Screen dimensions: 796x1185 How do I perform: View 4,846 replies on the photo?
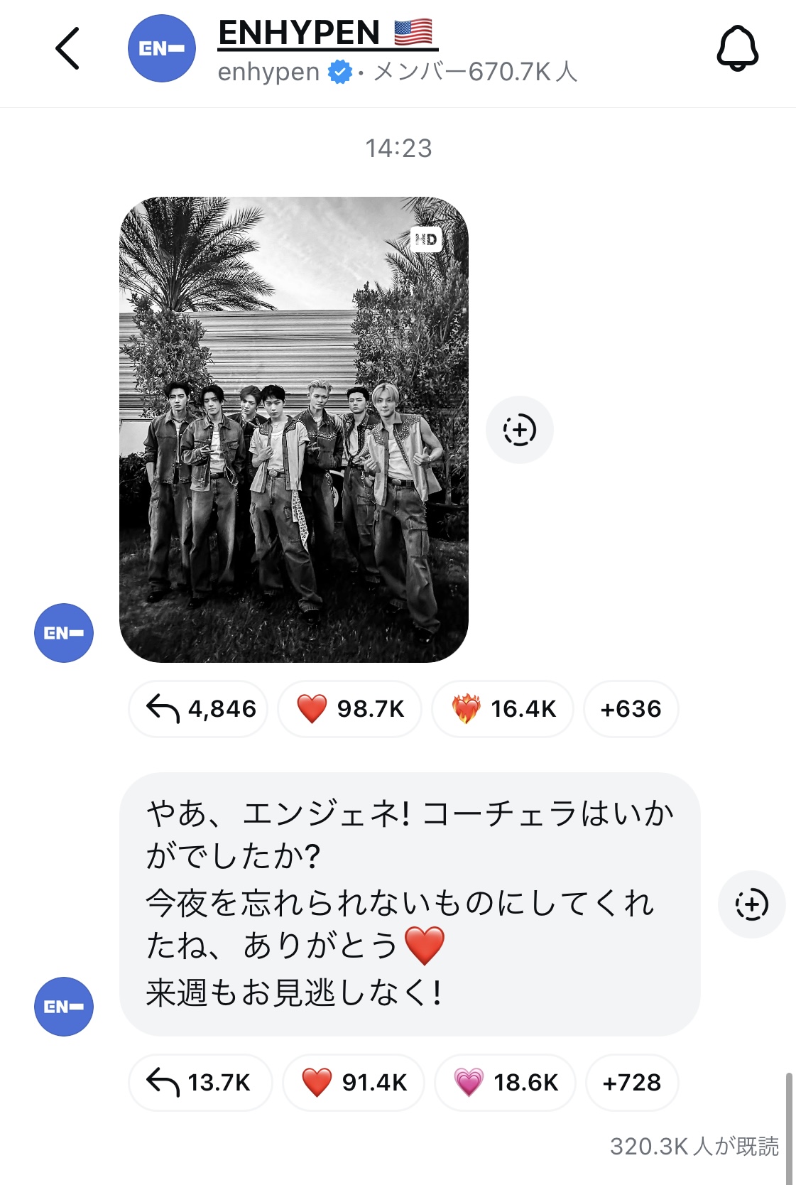tap(199, 708)
